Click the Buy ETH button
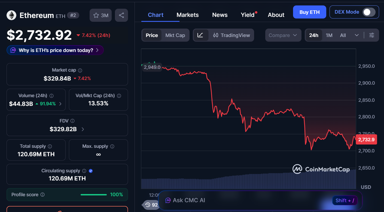This screenshot has height=212, width=384. [x=309, y=12]
